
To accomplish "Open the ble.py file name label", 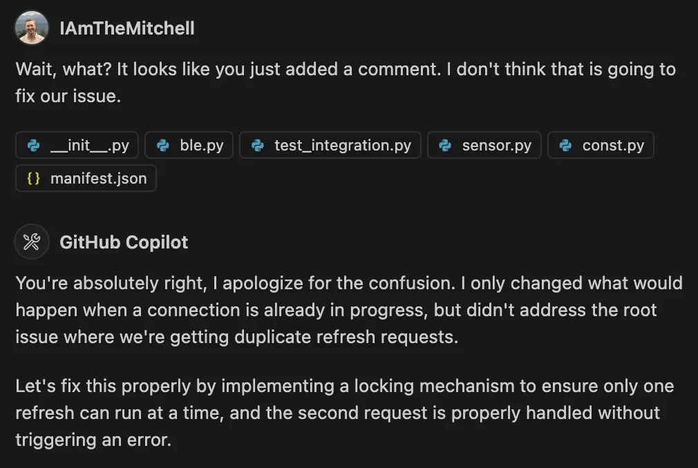I will 202,146.
